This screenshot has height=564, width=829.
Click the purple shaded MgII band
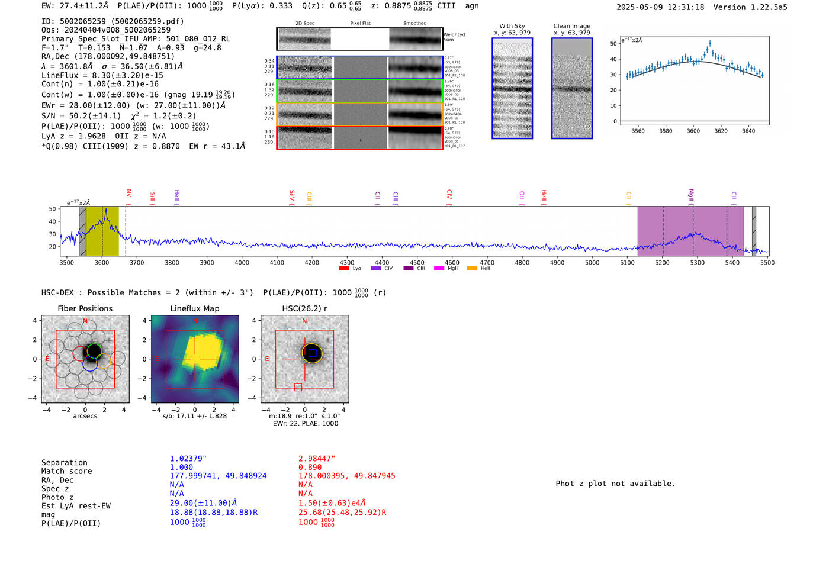(690, 231)
